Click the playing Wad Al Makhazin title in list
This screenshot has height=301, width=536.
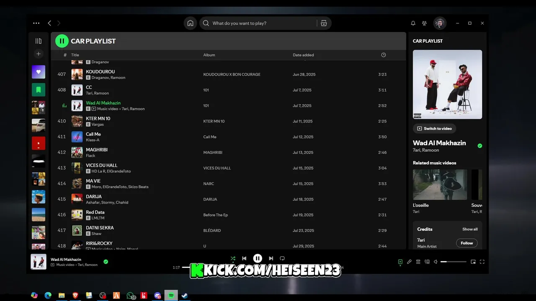tap(103, 103)
